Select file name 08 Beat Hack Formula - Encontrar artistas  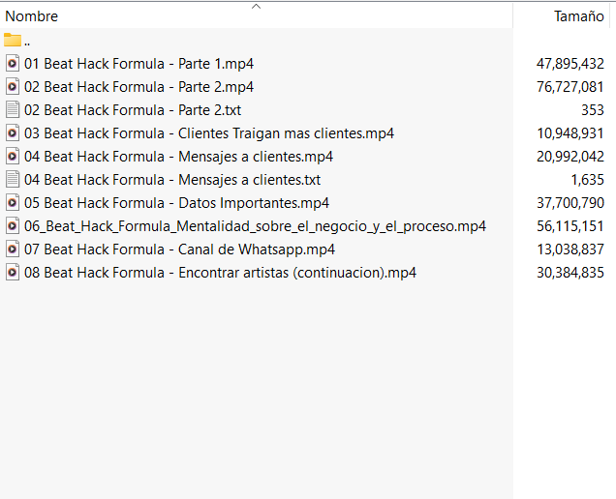click(x=220, y=273)
